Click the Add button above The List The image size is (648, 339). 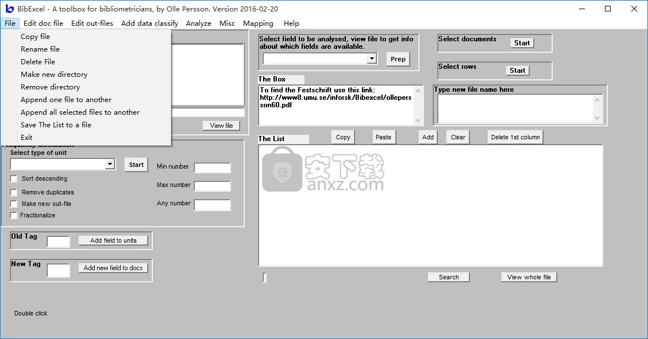click(428, 137)
